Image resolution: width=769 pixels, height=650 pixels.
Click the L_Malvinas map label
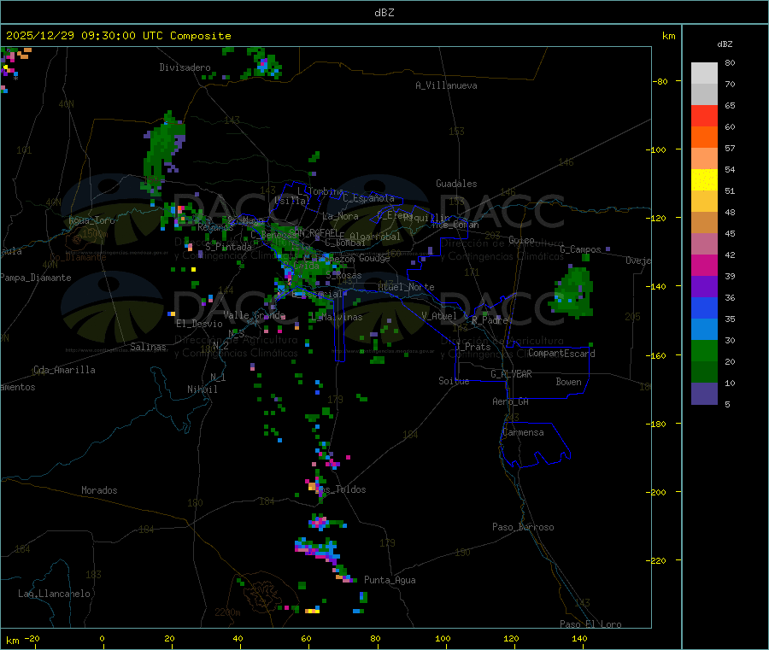point(337,317)
